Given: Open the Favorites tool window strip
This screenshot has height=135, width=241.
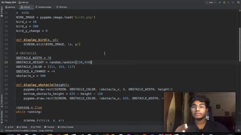Looking at the screenshot, I should (2, 117).
